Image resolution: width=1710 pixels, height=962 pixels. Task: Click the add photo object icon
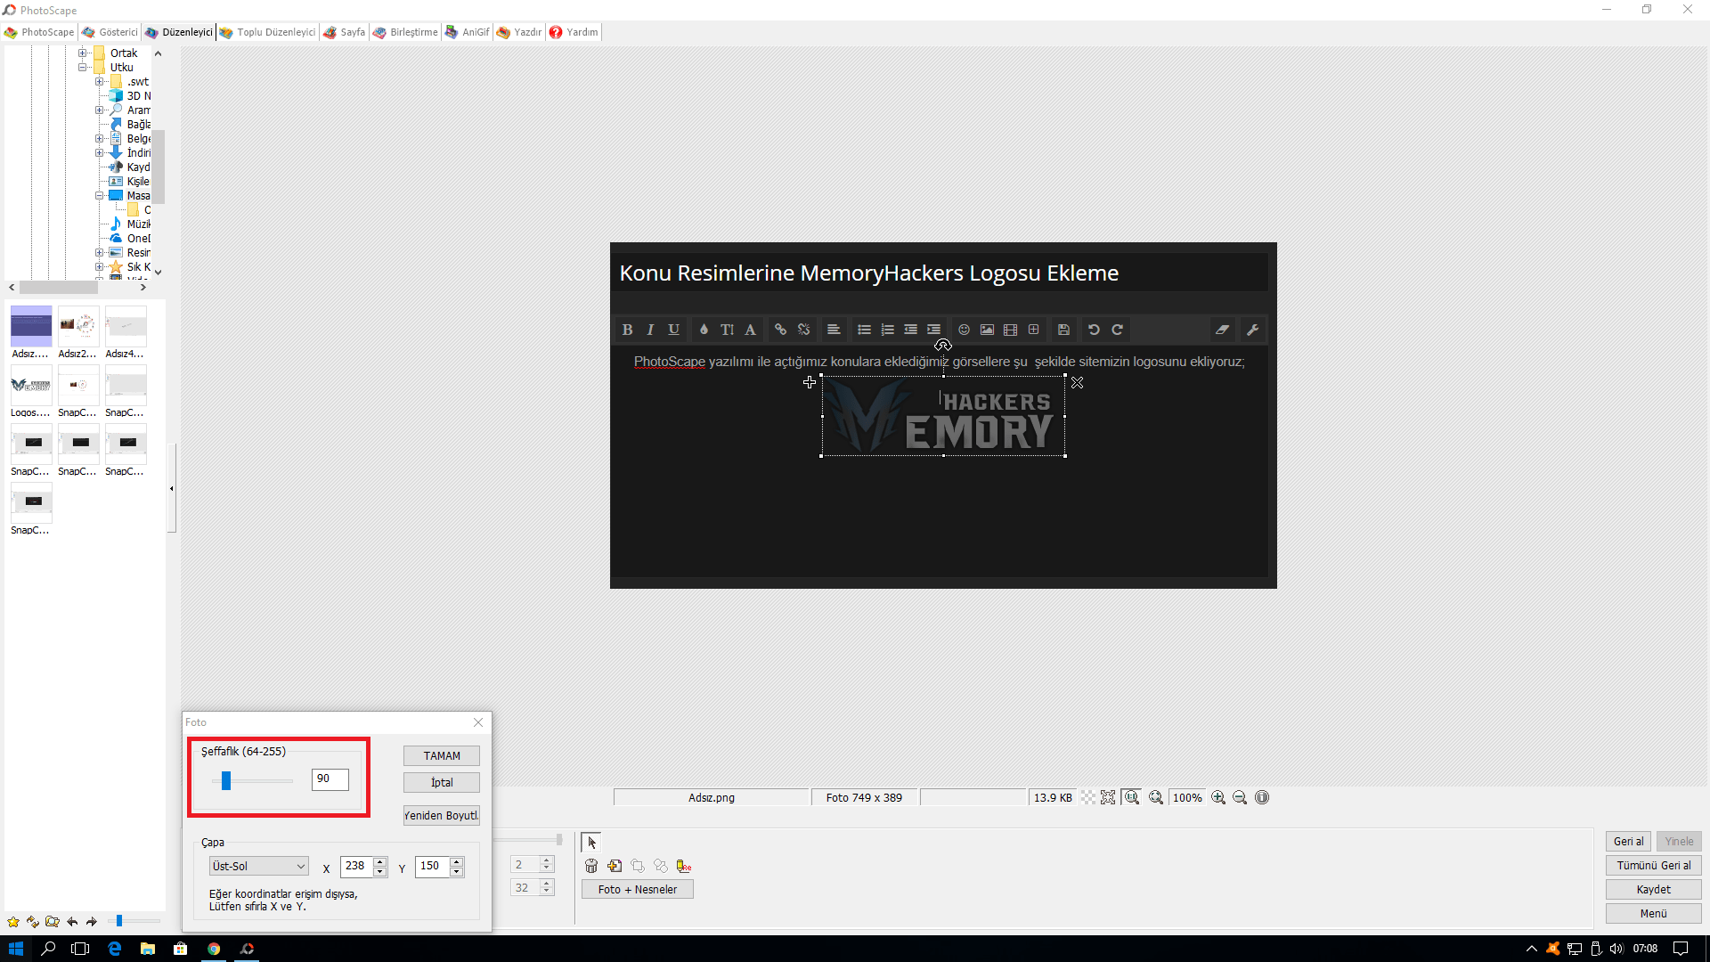tap(615, 866)
